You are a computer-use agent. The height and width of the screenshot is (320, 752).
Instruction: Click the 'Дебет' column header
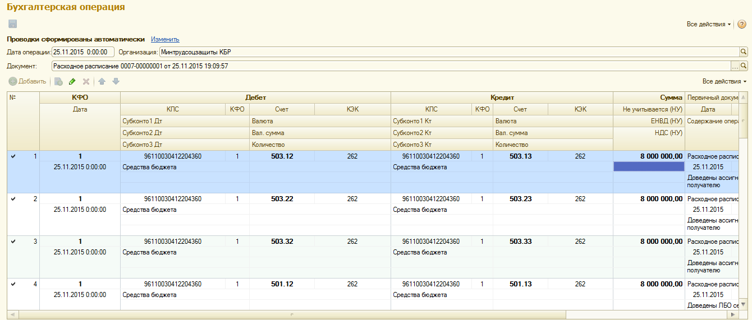tap(255, 98)
